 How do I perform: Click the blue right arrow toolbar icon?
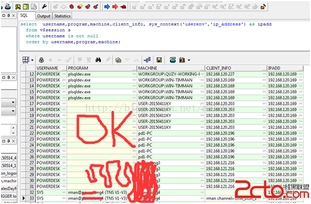pyautogui.click(x=107, y=7)
